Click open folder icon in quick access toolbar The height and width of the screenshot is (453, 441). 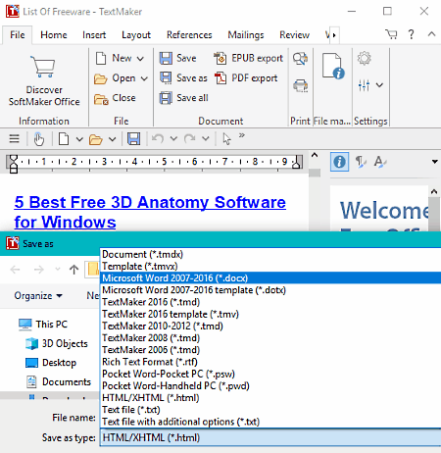pos(96,139)
